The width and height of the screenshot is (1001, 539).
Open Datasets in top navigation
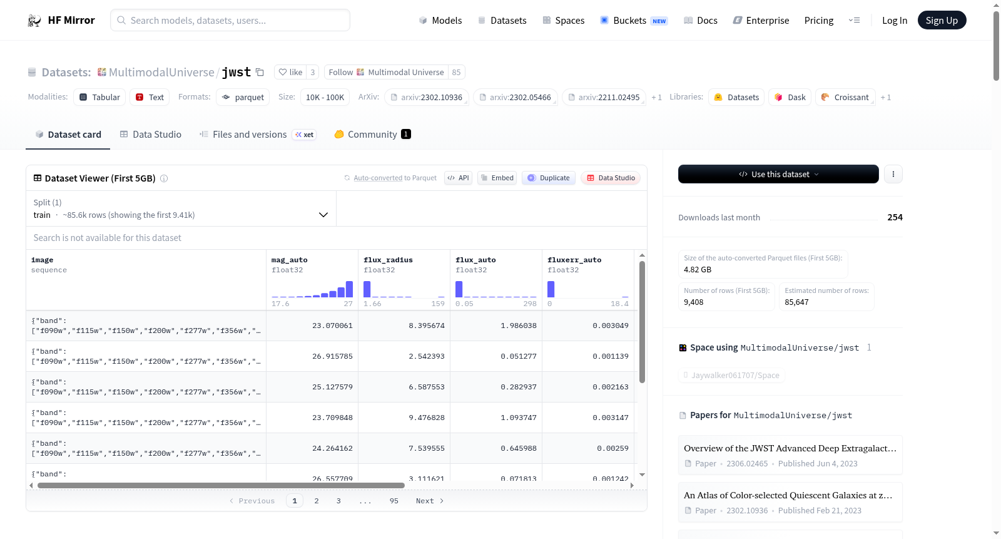[x=502, y=20]
